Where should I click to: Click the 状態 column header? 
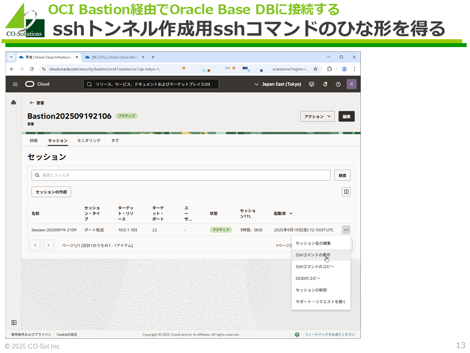pyautogui.click(x=214, y=213)
